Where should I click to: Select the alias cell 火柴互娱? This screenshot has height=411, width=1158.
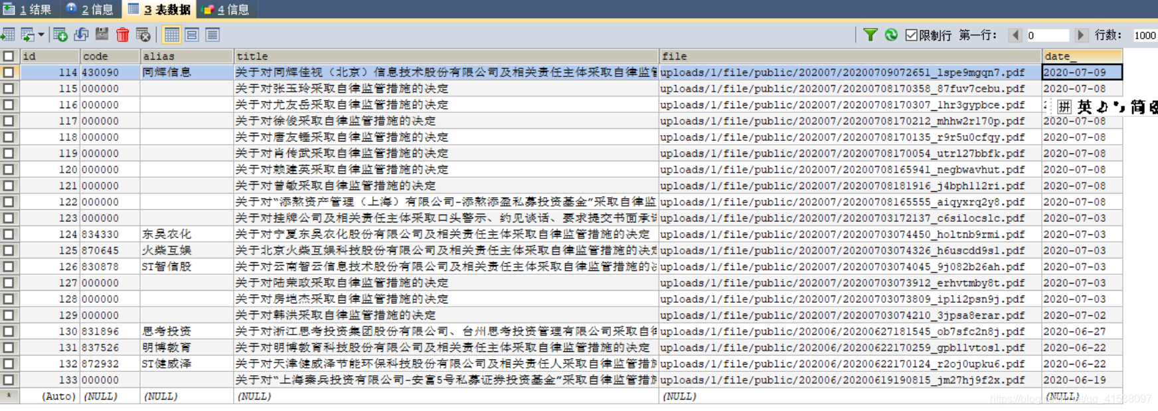pos(187,250)
